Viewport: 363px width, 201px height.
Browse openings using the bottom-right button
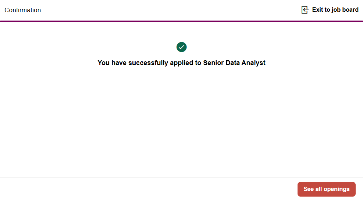[326, 189]
